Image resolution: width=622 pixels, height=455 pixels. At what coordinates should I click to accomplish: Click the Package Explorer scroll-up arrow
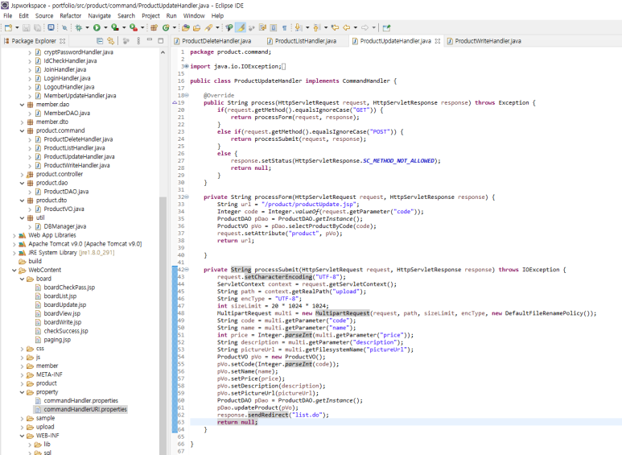click(163, 52)
